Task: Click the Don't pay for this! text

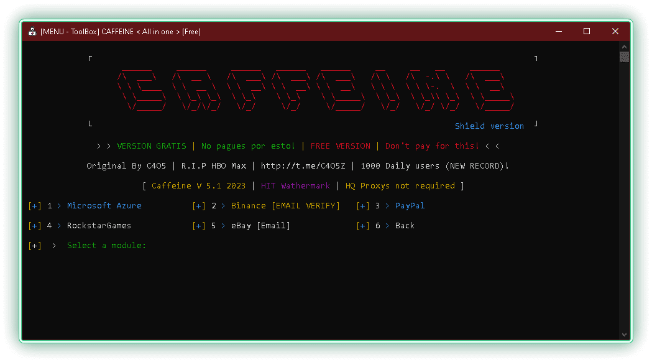Action: 432,146
